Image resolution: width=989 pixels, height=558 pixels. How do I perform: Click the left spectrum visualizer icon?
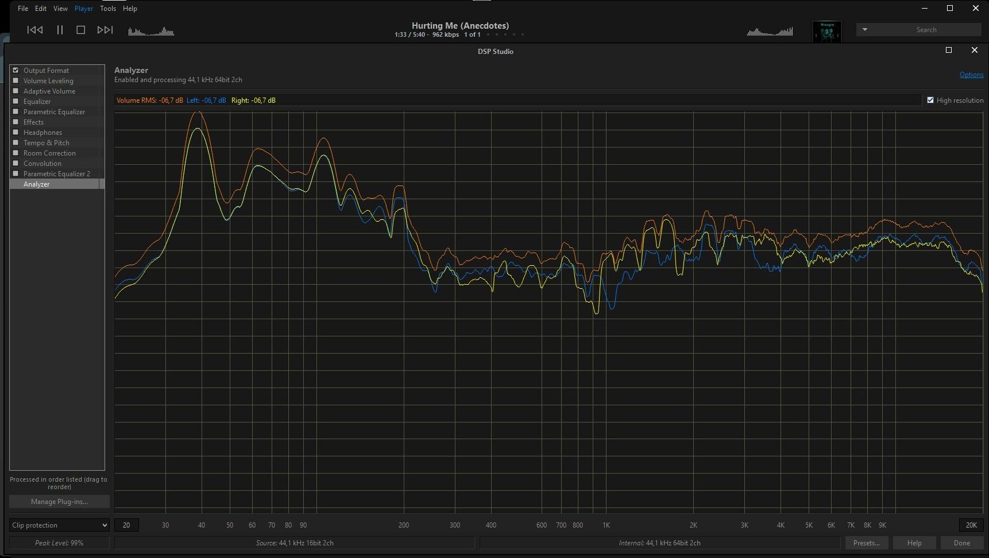(151, 32)
